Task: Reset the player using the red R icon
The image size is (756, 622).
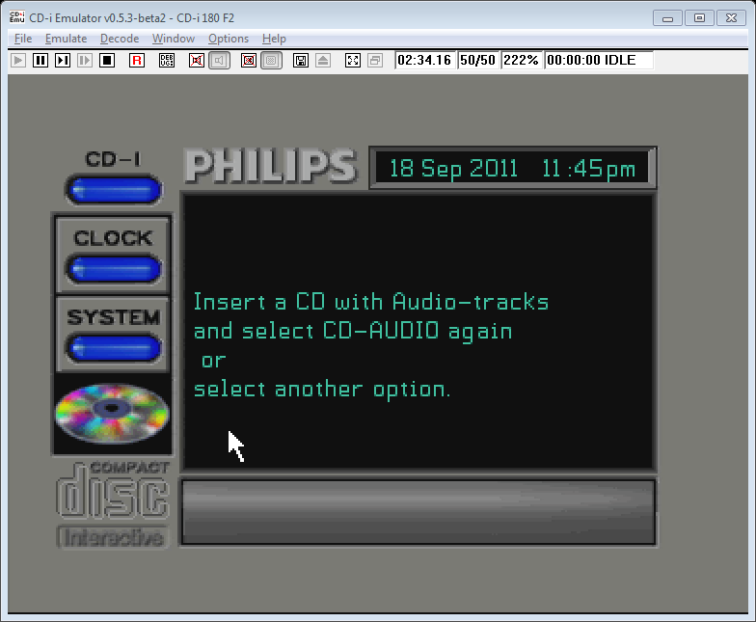Action: point(137,60)
